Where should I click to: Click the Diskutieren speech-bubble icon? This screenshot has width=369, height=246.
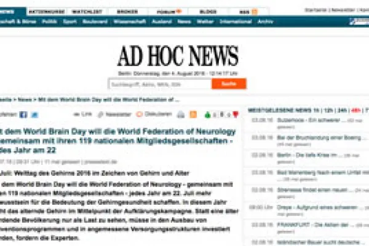coord(140,114)
